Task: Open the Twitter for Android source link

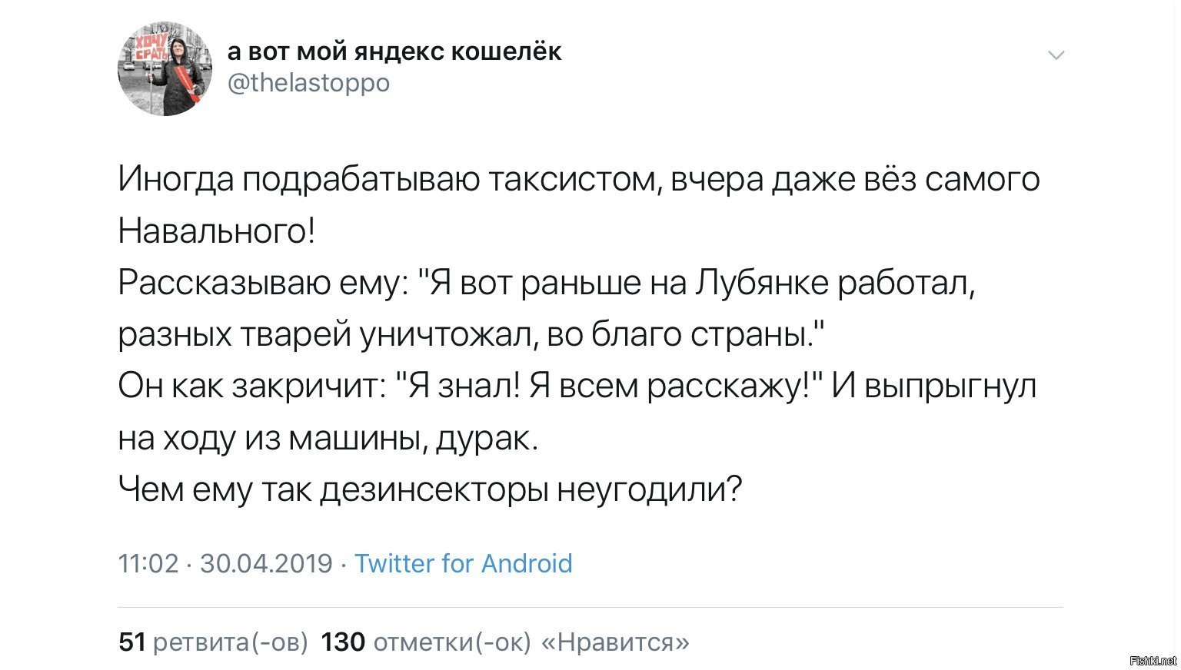Action: pos(463,563)
